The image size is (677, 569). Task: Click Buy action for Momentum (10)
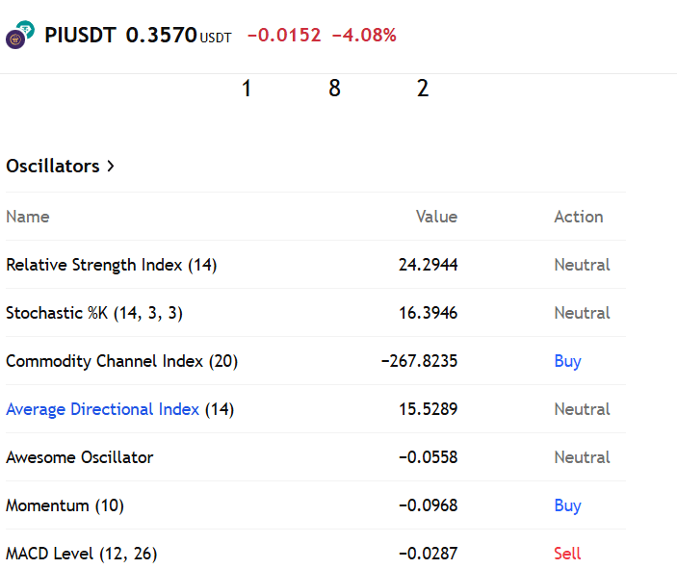tap(567, 505)
